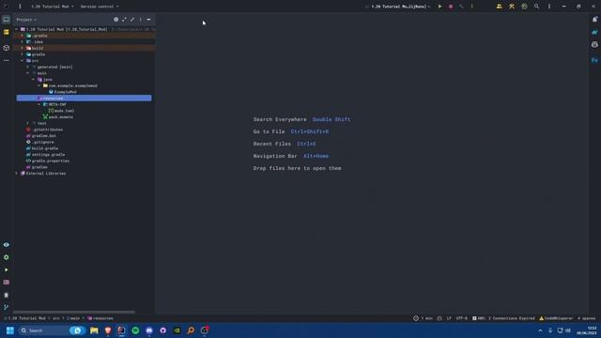Viewport: 601px width, 338px height.
Task: Click the expand-arrows icon in Project header
Action: (124, 20)
